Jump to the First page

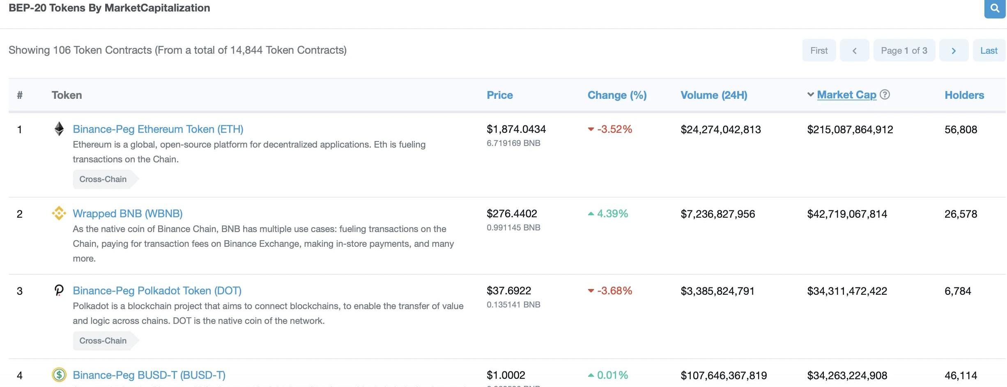click(x=819, y=50)
